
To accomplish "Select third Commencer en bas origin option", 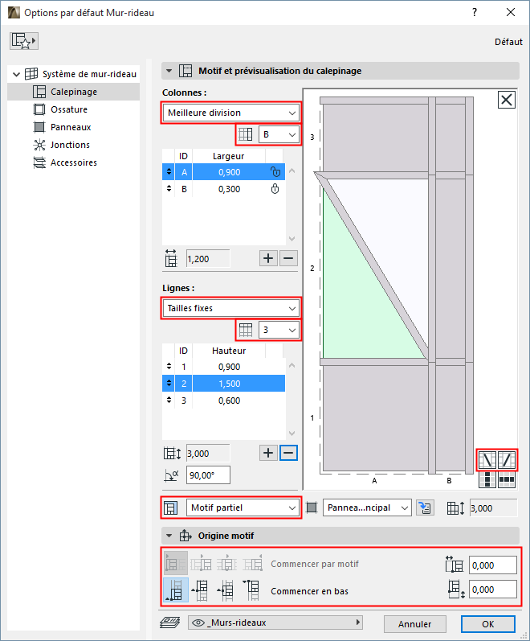I will tap(226, 590).
